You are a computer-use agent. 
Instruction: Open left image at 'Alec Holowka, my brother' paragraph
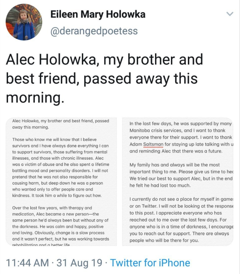(61, 124)
